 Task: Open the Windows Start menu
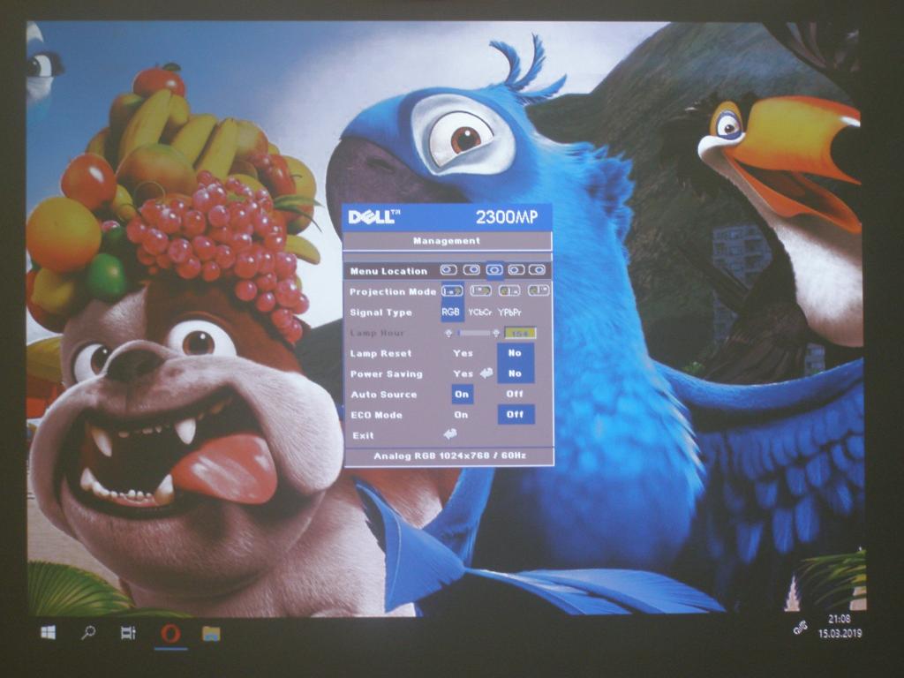(49, 632)
